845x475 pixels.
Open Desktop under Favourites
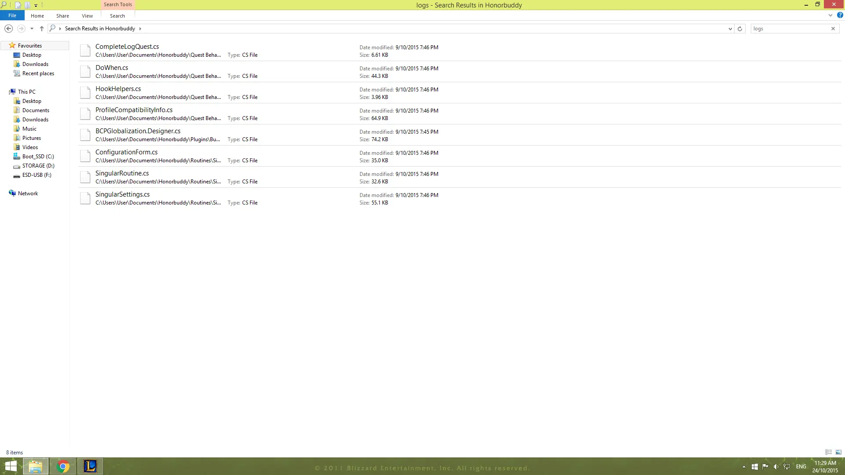click(32, 55)
